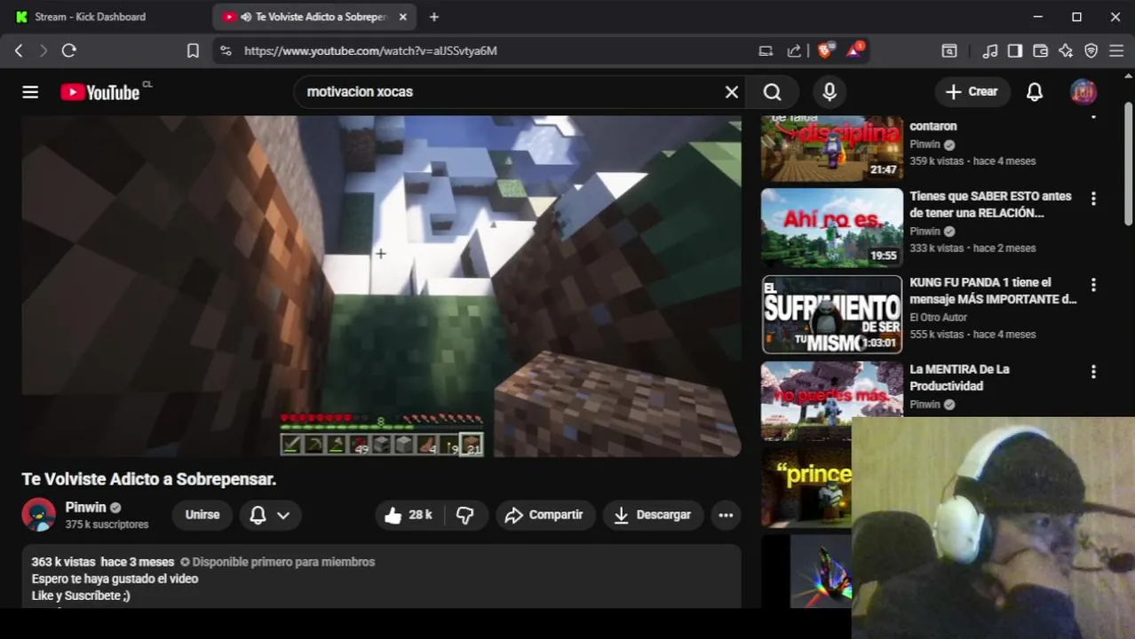The width and height of the screenshot is (1135, 639).
Task: Open options for 'Tienes que SABER ESTO' video
Action: [x=1093, y=199]
